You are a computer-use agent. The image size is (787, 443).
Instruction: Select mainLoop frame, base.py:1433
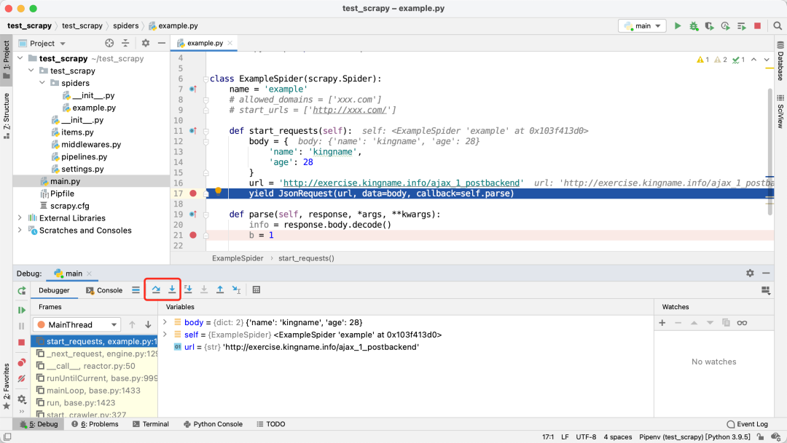point(94,391)
